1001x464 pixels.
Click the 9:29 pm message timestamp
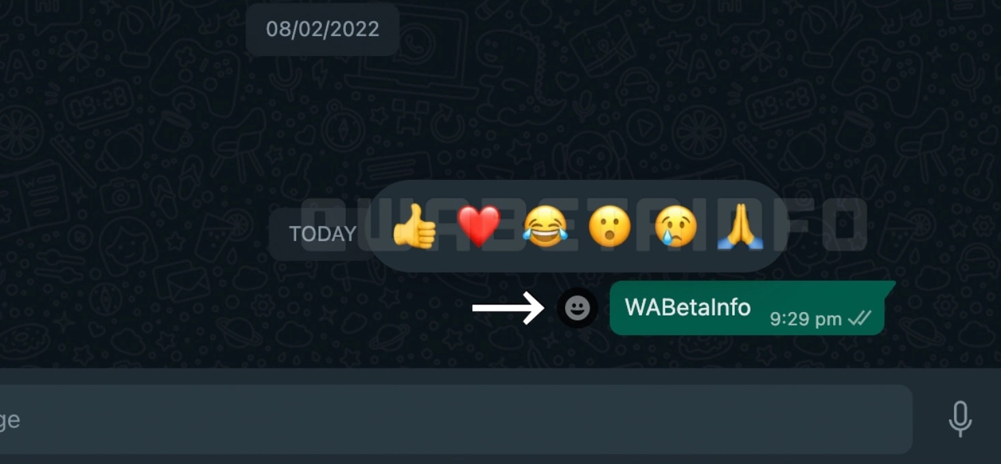(805, 319)
